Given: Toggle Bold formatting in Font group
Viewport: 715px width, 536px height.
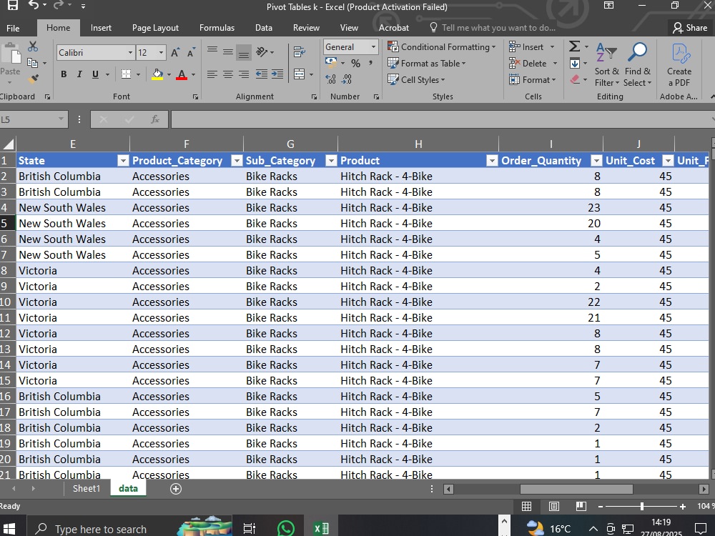Looking at the screenshot, I should point(64,74).
